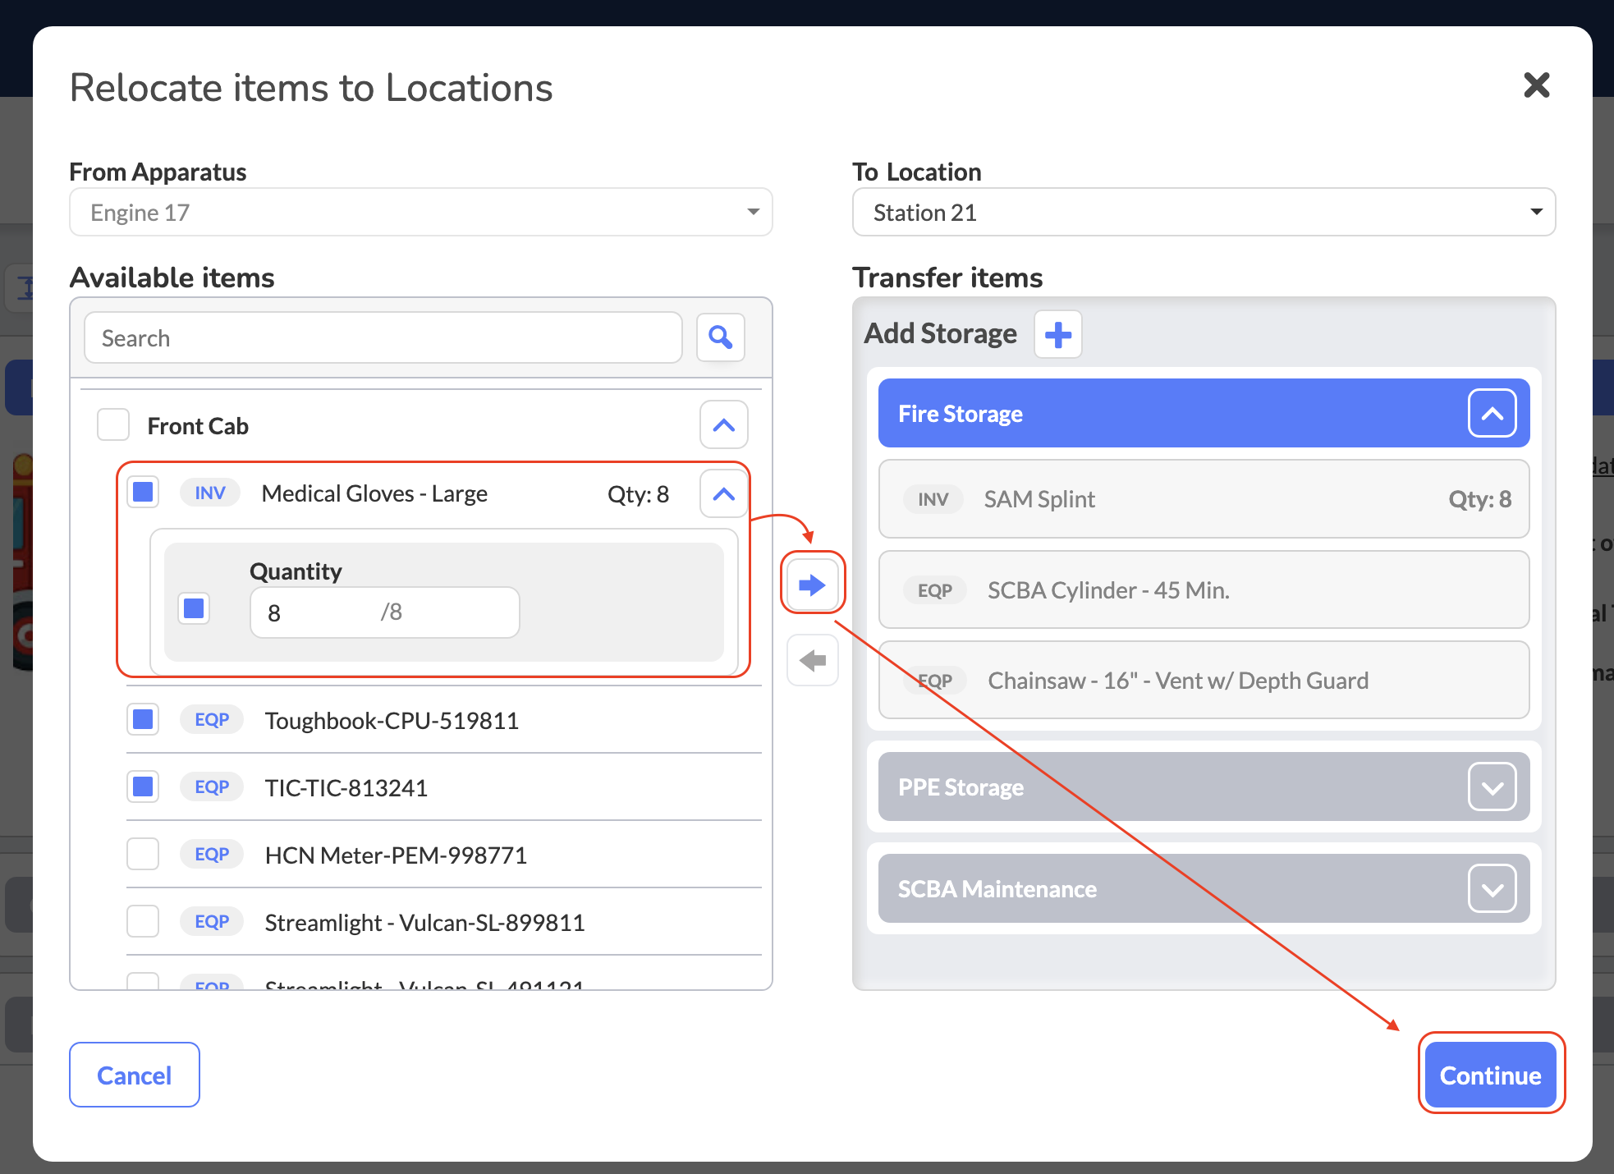Viewport: 1614px width, 1174px height.
Task: Select SCBA Cylinder - 45 Min. item
Action: (1204, 590)
